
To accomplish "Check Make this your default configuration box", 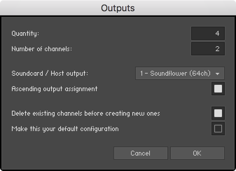I will click(218, 129).
